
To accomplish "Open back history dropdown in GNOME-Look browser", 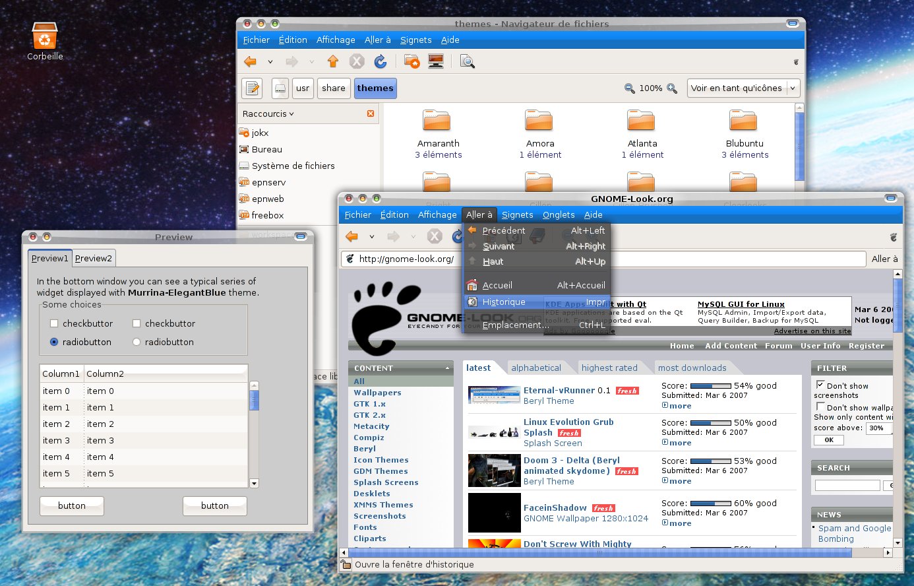I will pos(371,236).
